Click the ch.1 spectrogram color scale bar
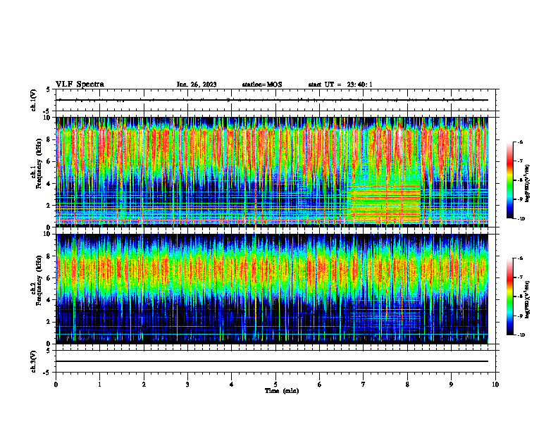 point(509,180)
